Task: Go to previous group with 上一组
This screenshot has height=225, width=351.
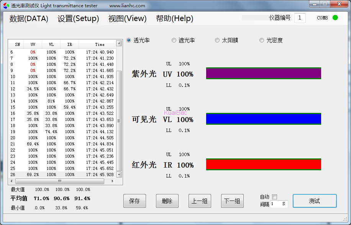Action: 200,201
